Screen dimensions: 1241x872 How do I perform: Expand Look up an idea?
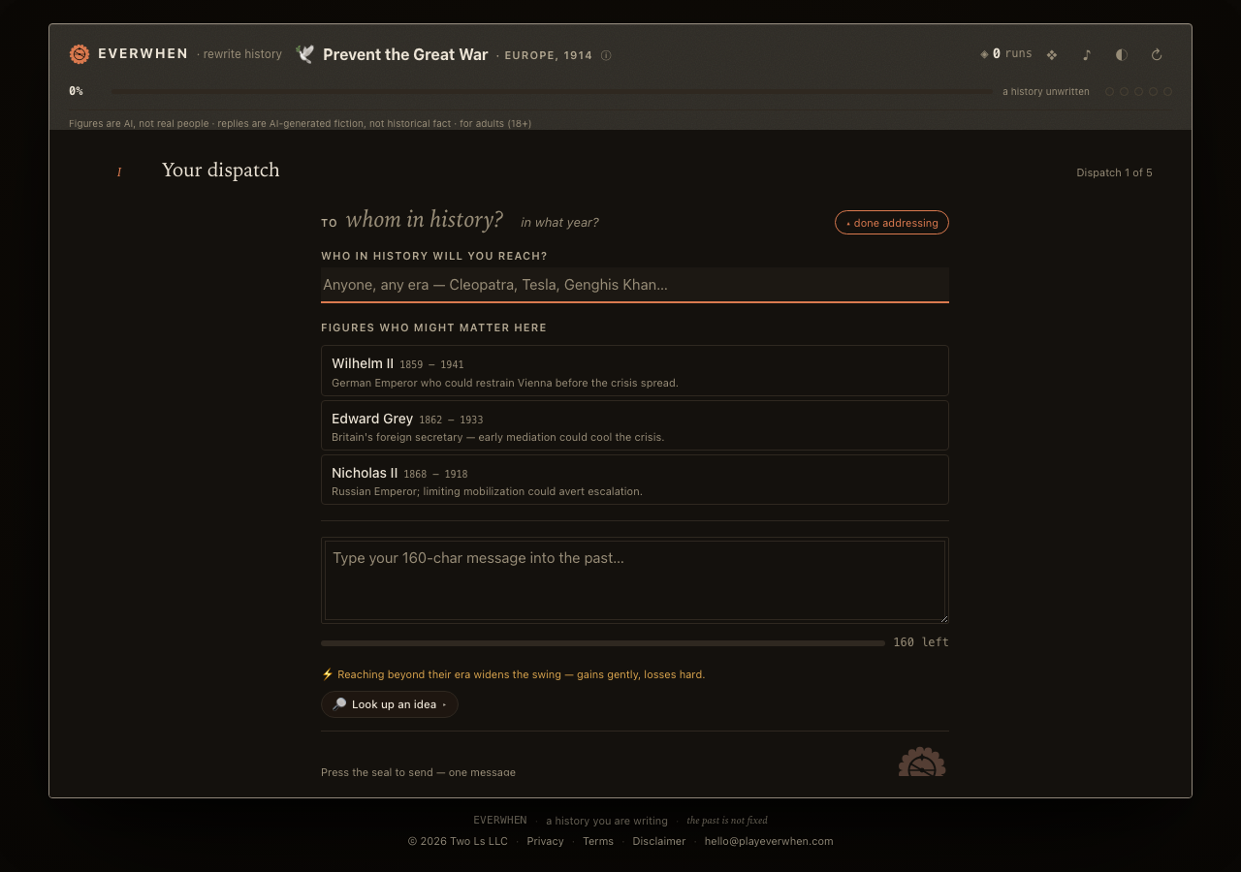[390, 704]
